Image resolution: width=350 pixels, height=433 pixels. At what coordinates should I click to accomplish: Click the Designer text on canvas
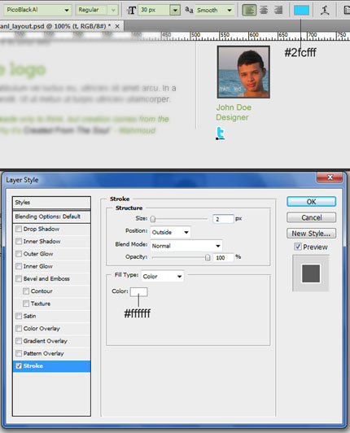click(232, 117)
